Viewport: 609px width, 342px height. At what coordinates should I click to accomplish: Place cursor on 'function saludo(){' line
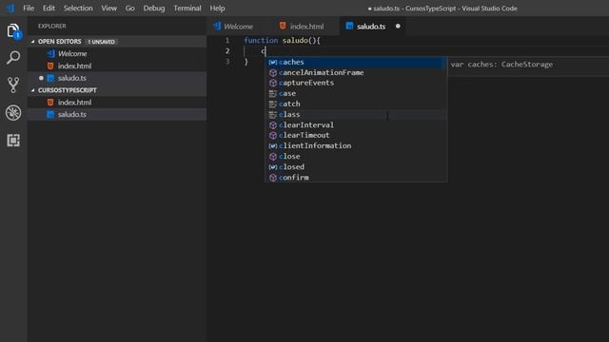tap(282, 40)
